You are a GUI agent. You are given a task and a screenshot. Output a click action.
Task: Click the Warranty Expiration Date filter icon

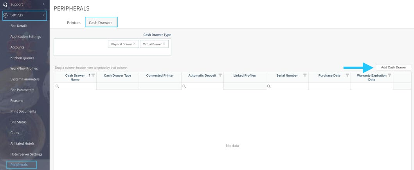tap(389, 75)
